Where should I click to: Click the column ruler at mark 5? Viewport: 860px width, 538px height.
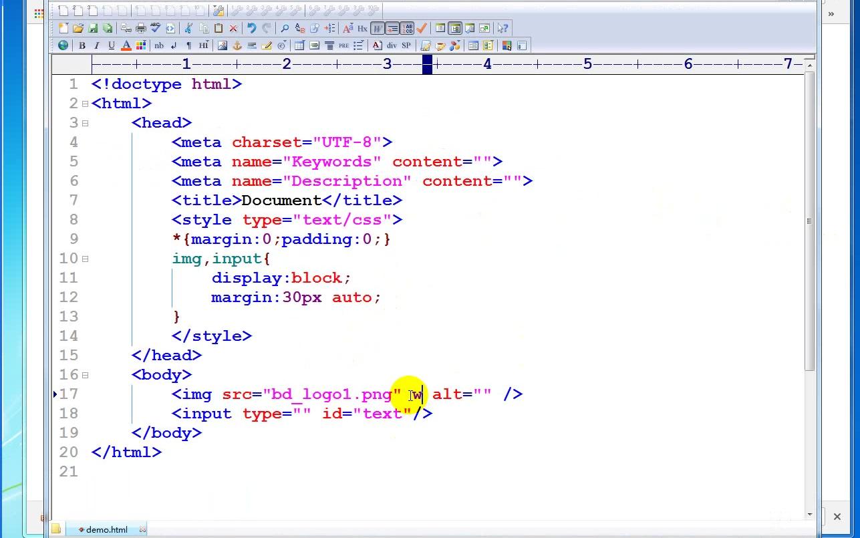coord(587,64)
